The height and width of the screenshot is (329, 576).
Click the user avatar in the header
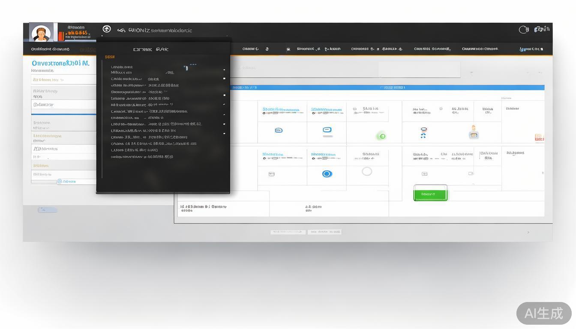click(x=41, y=33)
